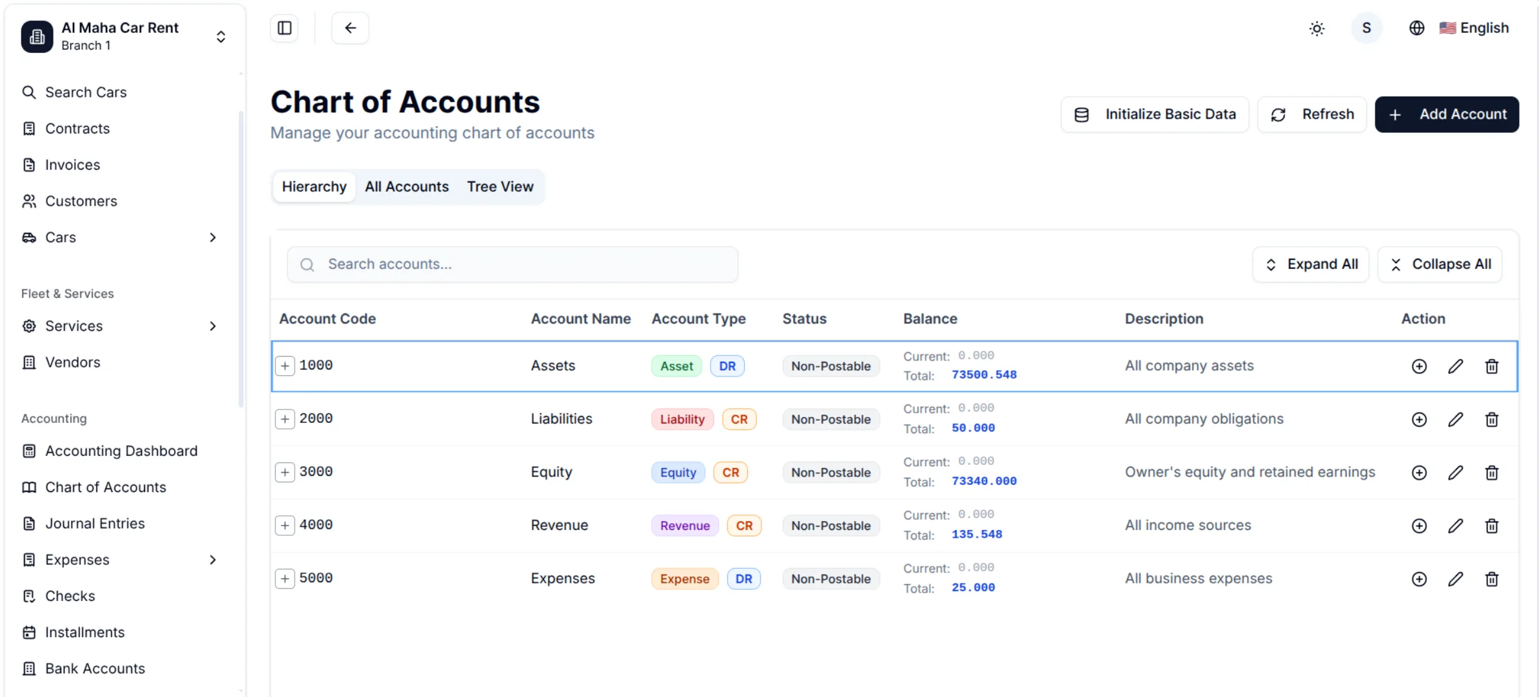1539x697 pixels.
Task: Add sub-account under Expenses 5000 row
Action: [x=1419, y=579]
